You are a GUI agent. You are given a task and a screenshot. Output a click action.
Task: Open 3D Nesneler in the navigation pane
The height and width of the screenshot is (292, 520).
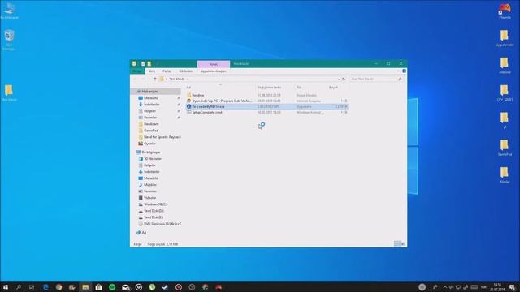point(153,159)
